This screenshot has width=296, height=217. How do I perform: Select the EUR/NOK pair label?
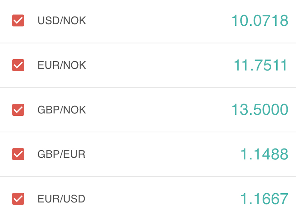click(x=62, y=65)
